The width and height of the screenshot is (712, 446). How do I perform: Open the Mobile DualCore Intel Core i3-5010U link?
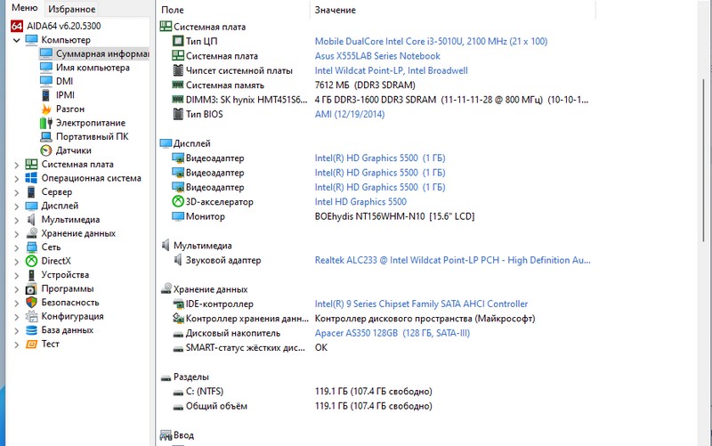(431, 41)
